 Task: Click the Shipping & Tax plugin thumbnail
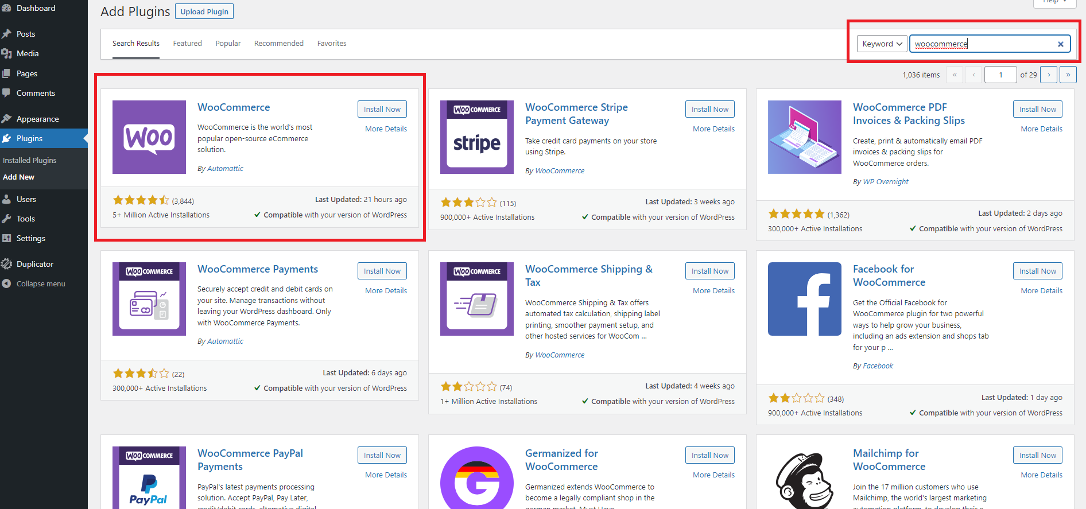click(477, 299)
